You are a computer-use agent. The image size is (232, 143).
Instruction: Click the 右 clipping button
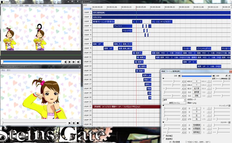pos(196,119)
